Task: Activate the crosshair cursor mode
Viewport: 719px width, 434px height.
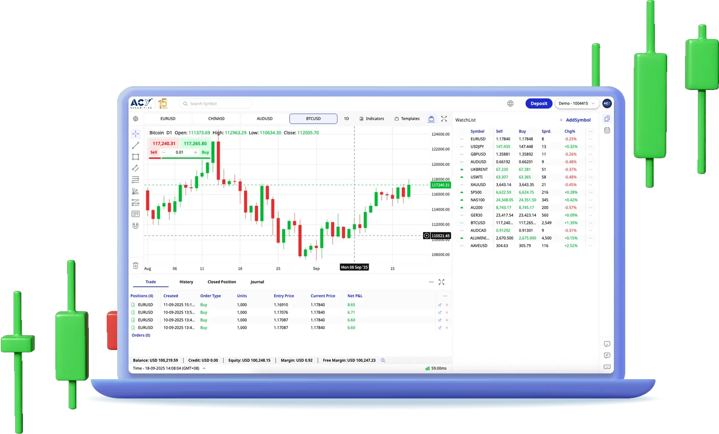Action: [x=135, y=133]
